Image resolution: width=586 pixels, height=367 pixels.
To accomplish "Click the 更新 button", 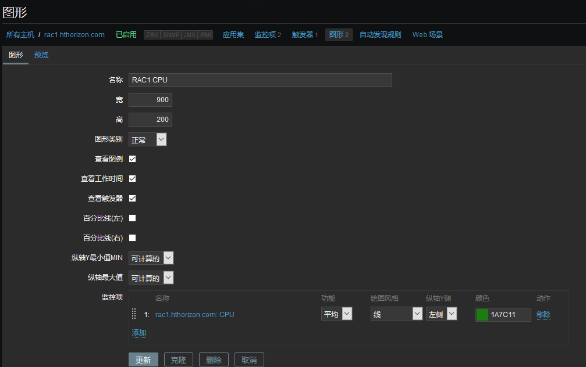I will tap(144, 360).
